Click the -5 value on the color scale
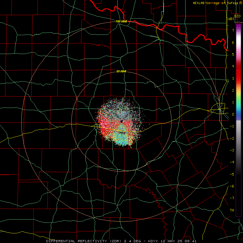This screenshot has width=243, height=243. point(232,174)
